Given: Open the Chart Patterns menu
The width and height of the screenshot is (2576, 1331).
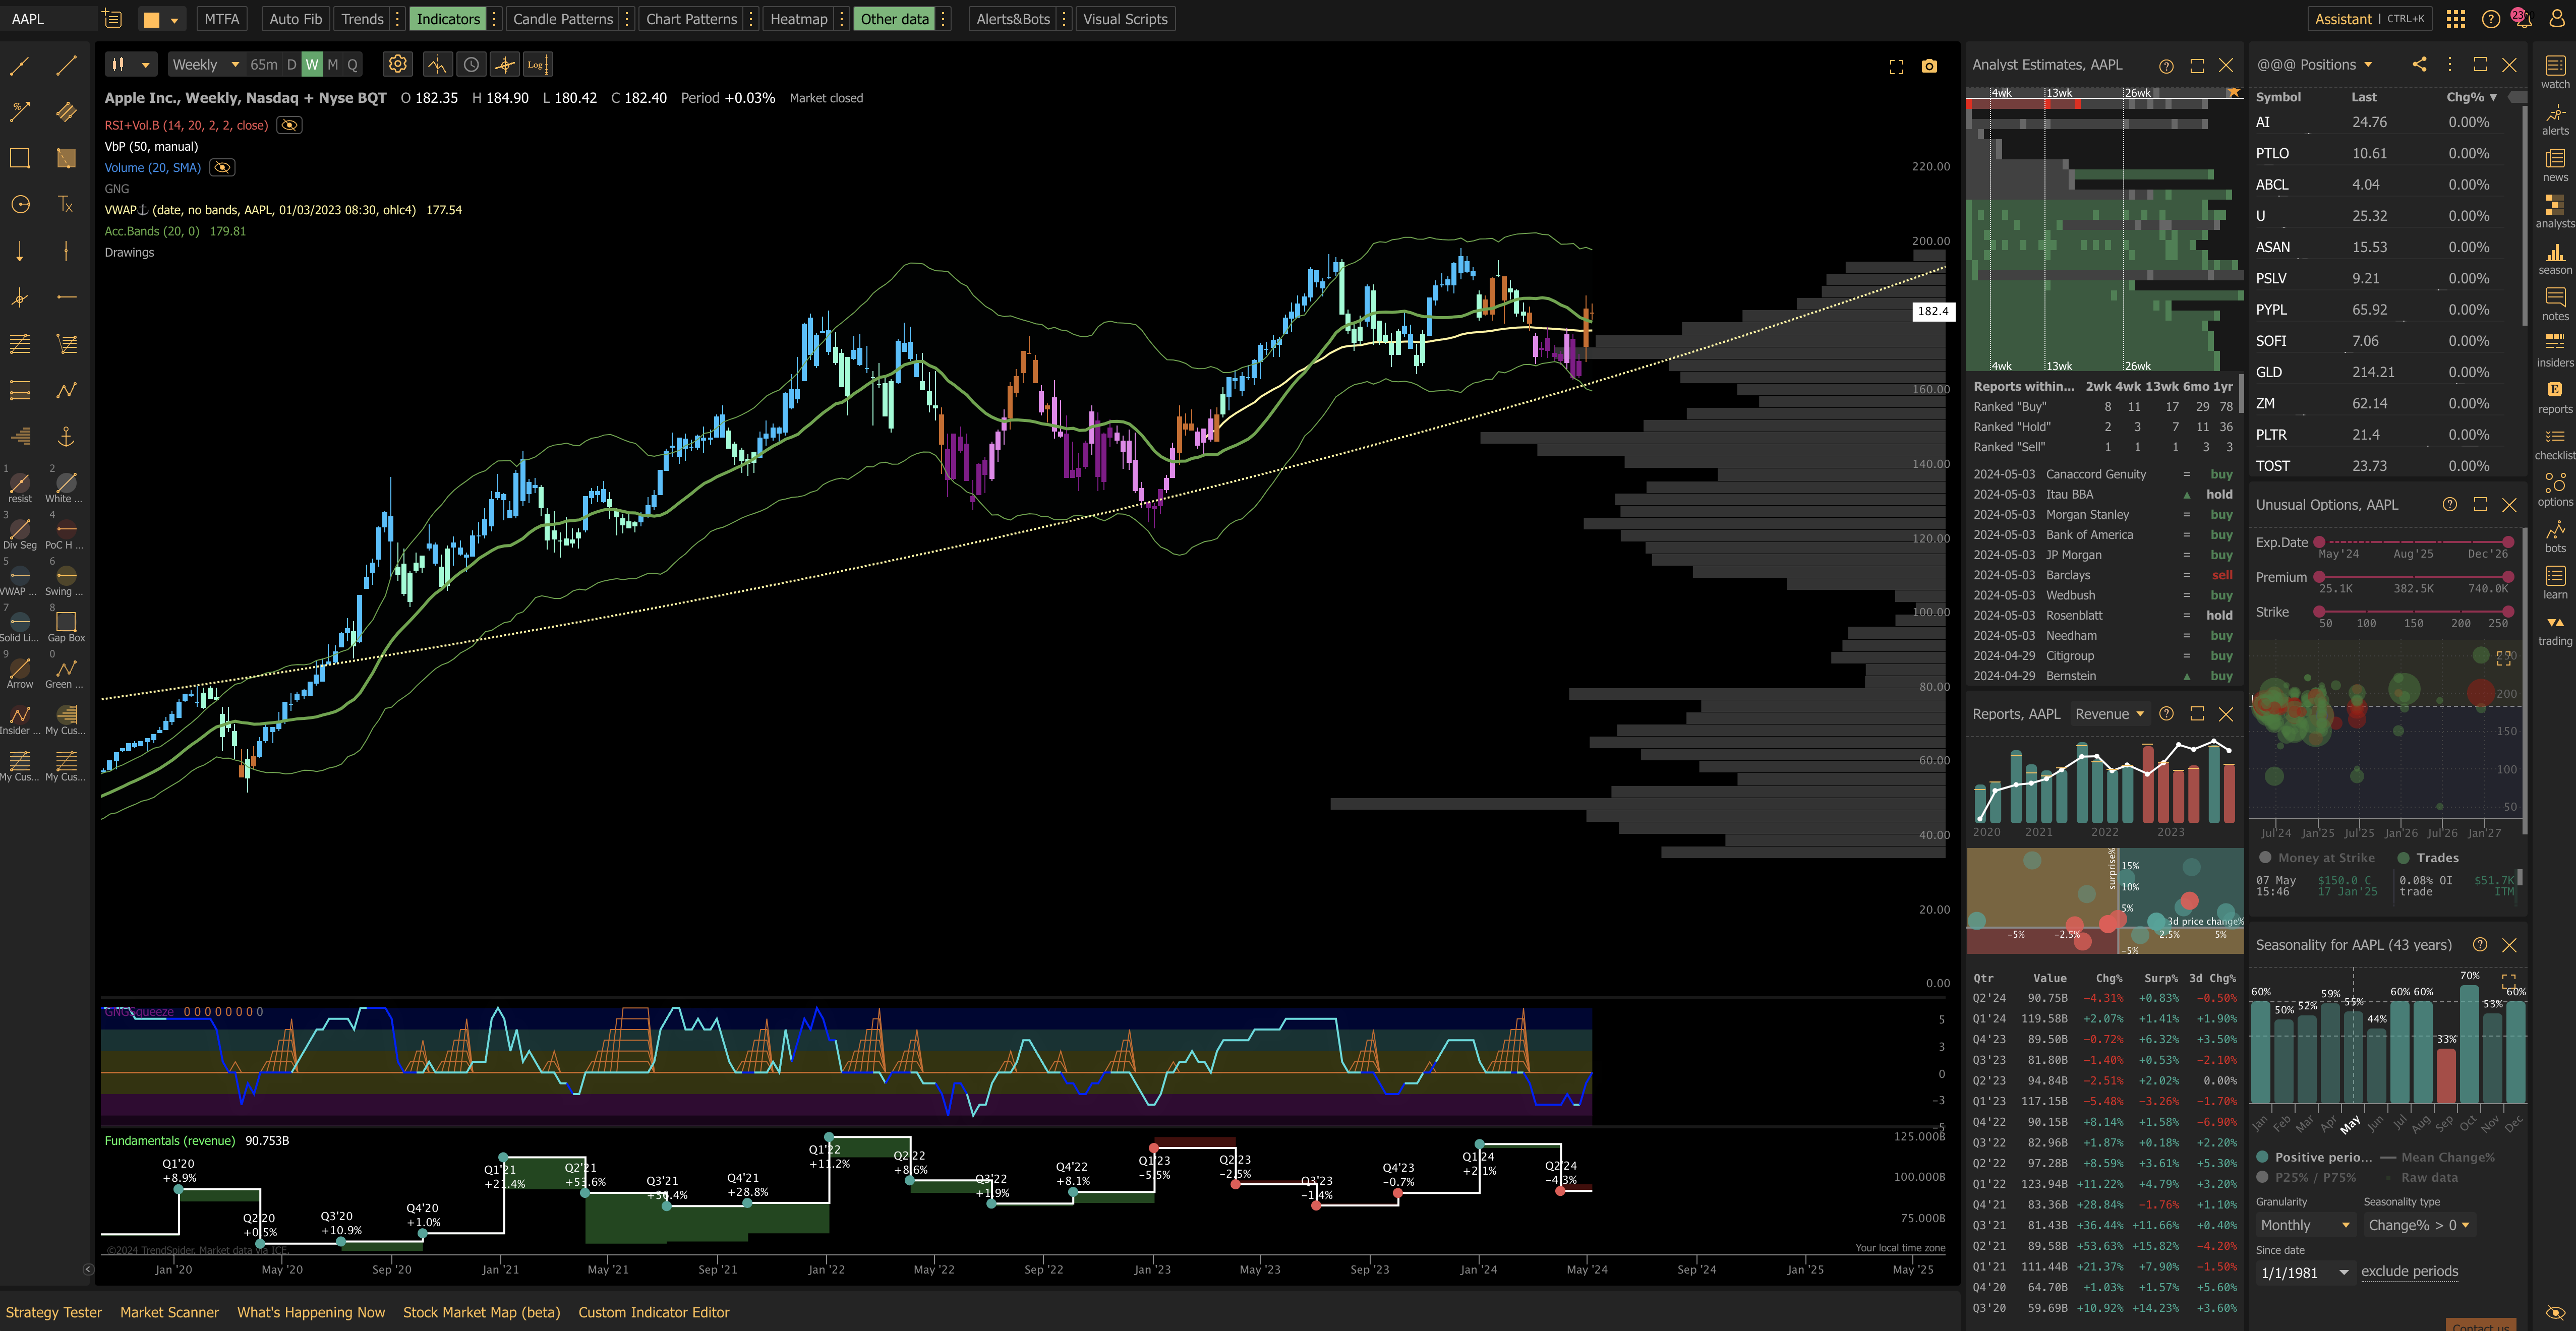Looking at the screenshot, I should [691, 19].
